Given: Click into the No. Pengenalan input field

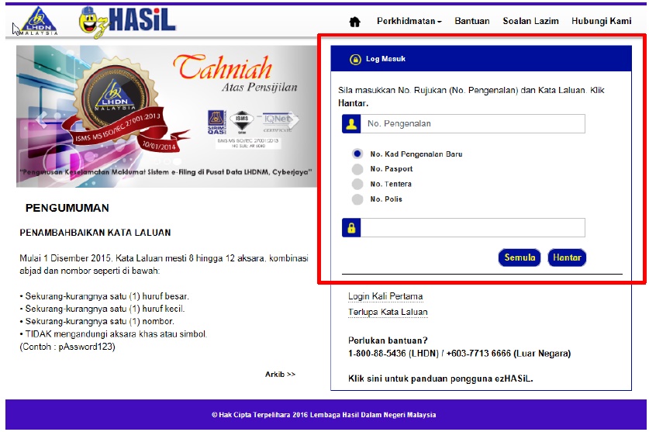Looking at the screenshot, I should pos(473,124).
